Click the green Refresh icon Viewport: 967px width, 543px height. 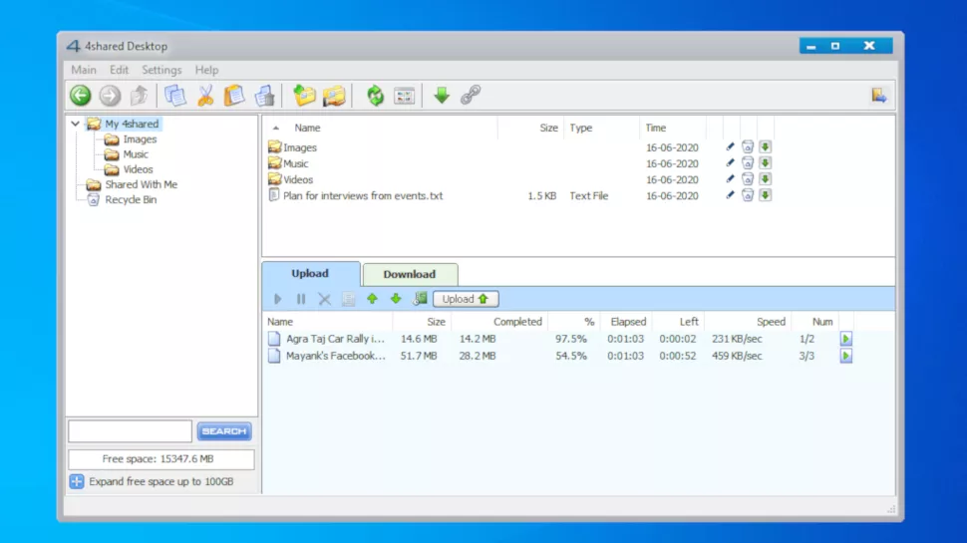[375, 96]
